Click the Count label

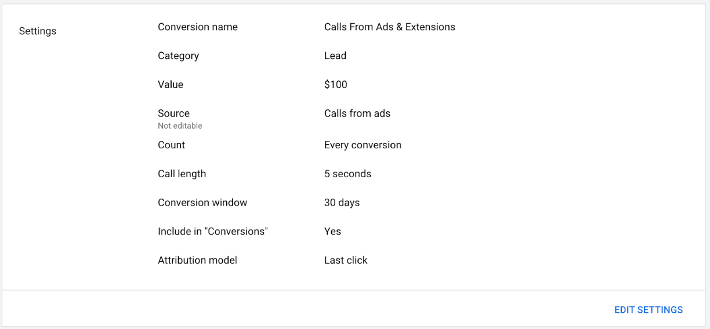tap(171, 145)
